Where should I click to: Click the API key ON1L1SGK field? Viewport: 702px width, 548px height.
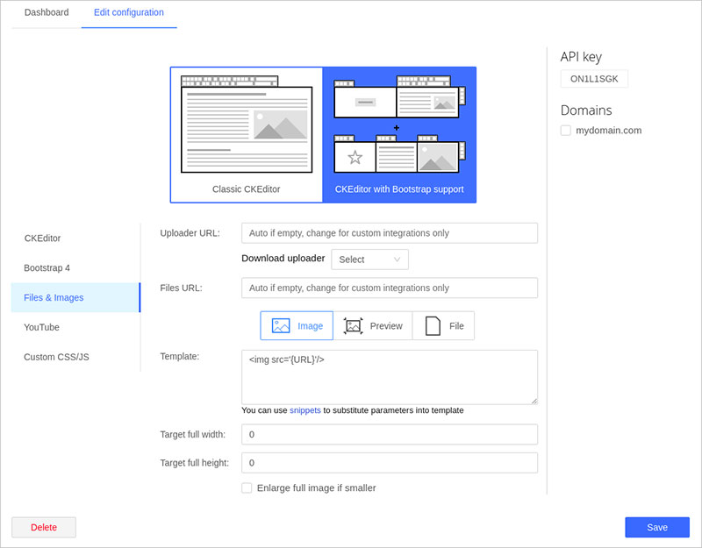(594, 79)
